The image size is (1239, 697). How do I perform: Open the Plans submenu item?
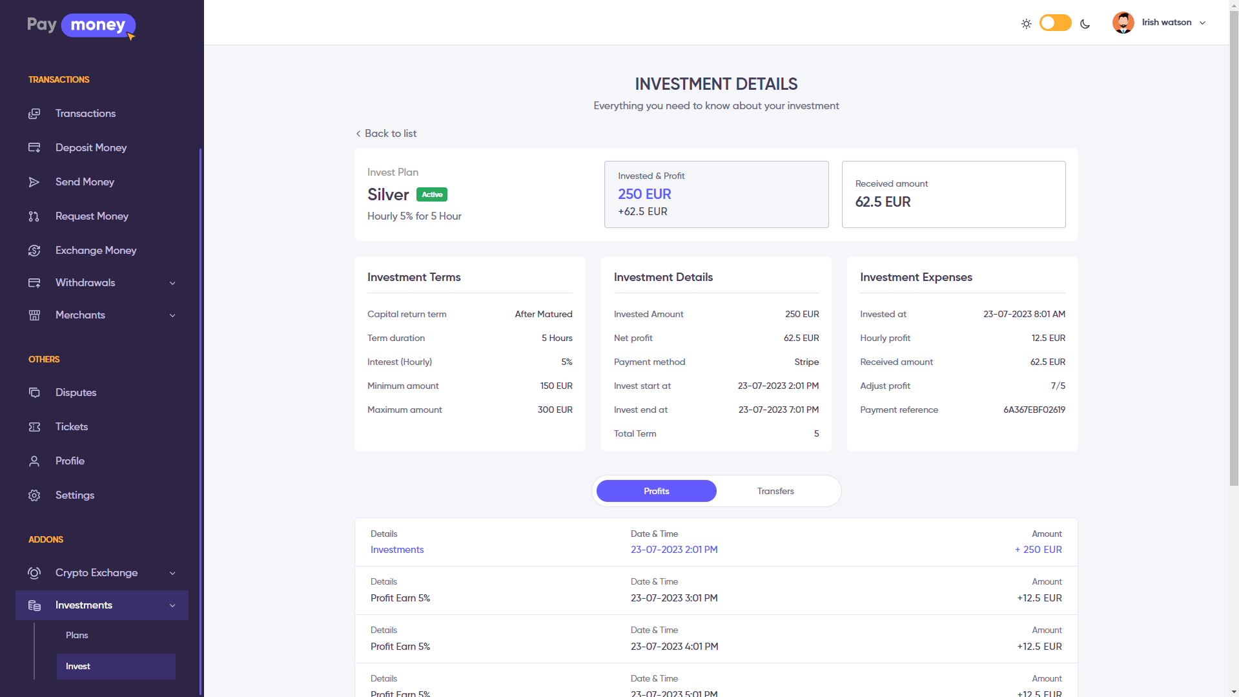tap(77, 636)
